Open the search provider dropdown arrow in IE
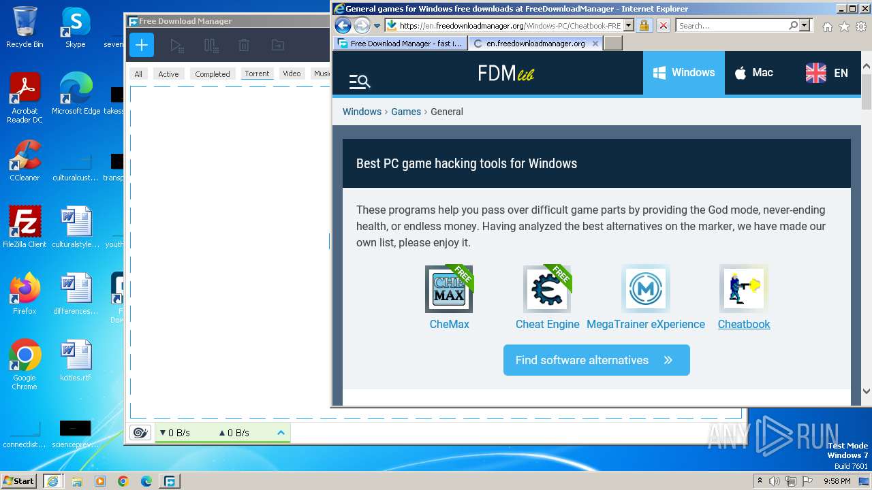Screen dimensions: 872x490 click(805, 26)
